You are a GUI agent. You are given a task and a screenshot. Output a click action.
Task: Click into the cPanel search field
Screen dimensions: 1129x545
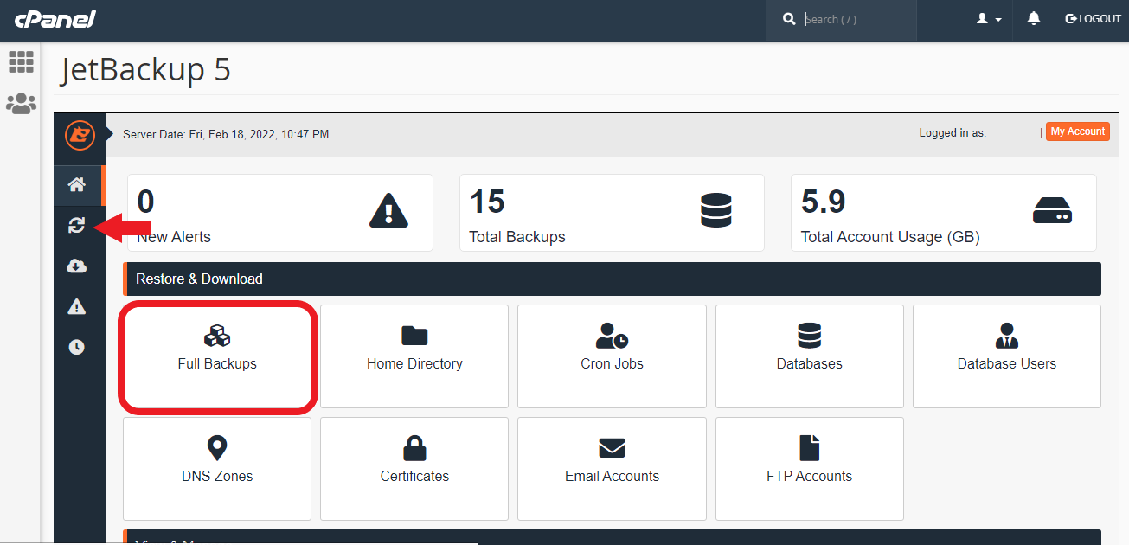pos(855,19)
